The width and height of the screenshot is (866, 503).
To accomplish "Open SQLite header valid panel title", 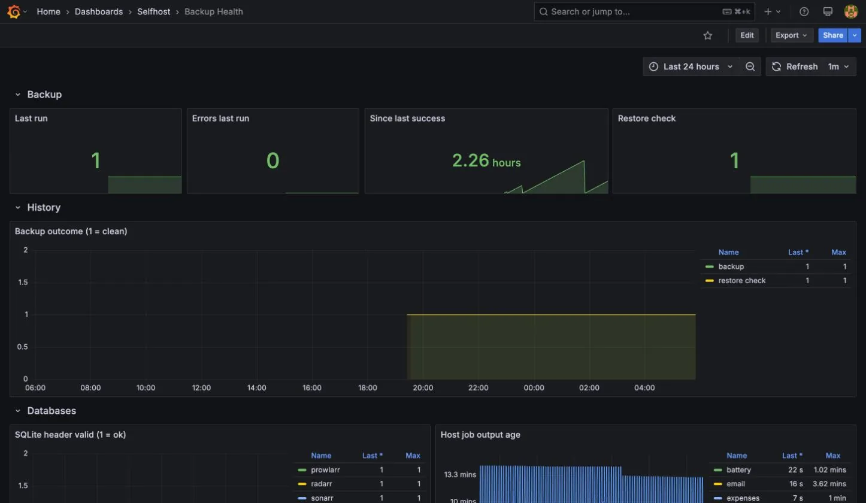I will pyautogui.click(x=70, y=435).
